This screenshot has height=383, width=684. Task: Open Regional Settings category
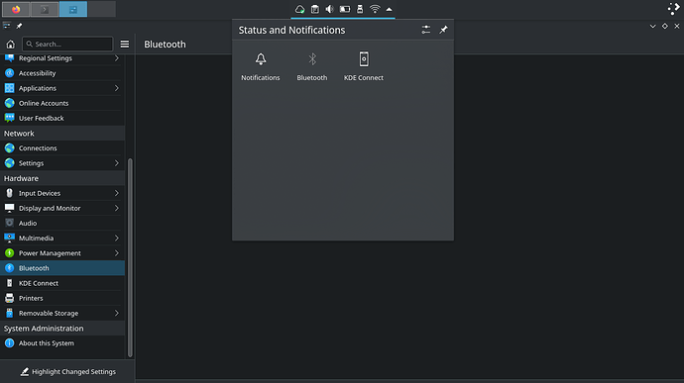click(x=62, y=58)
